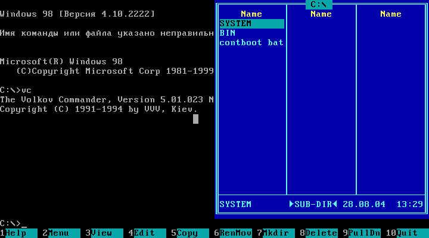The image size is (429, 238).
Task: Click the 4 Edit function key
Action: (147, 233)
